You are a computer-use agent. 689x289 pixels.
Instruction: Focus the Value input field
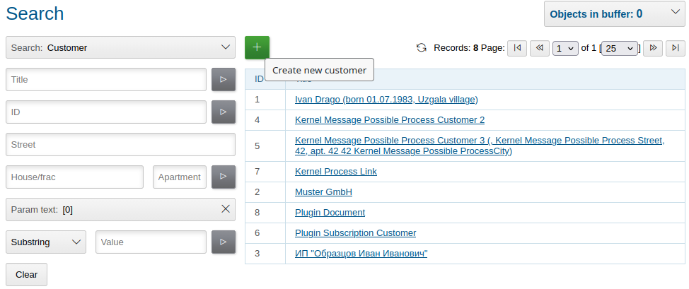tap(151, 242)
